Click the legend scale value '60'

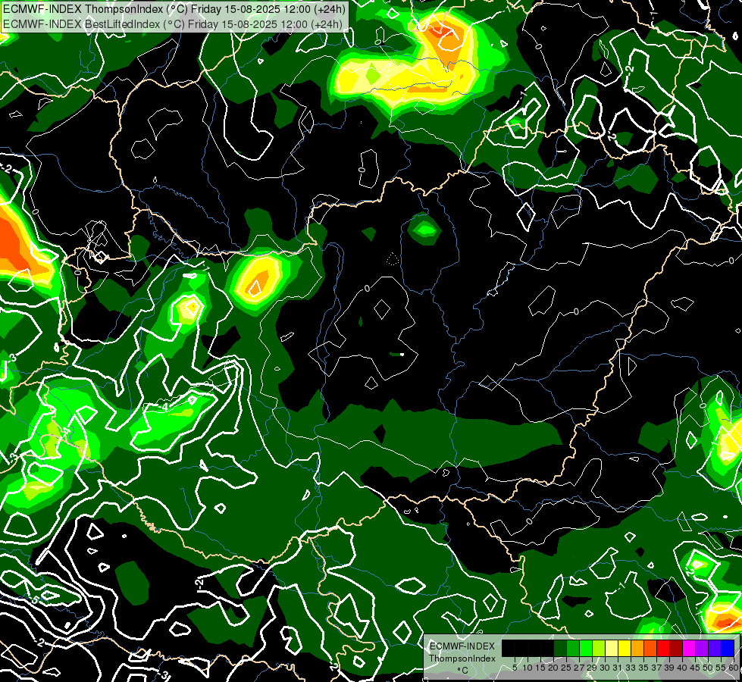(734, 668)
